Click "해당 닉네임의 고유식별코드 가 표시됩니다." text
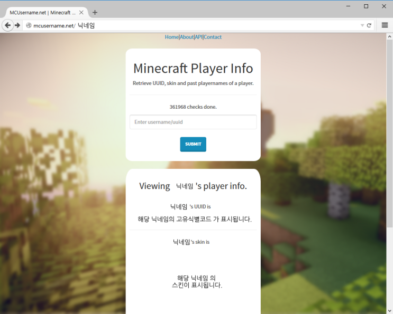The height and width of the screenshot is (314, 393). [x=195, y=219]
